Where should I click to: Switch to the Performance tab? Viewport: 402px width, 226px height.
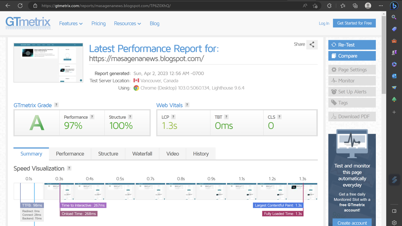coord(70,154)
